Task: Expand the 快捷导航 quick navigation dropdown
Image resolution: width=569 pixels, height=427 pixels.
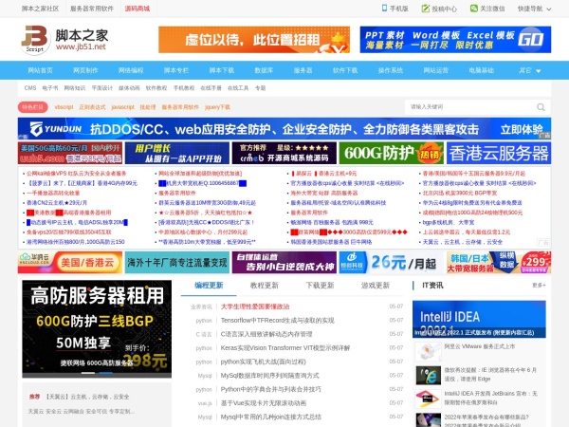Action: pyautogui.click(x=534, y=8)
